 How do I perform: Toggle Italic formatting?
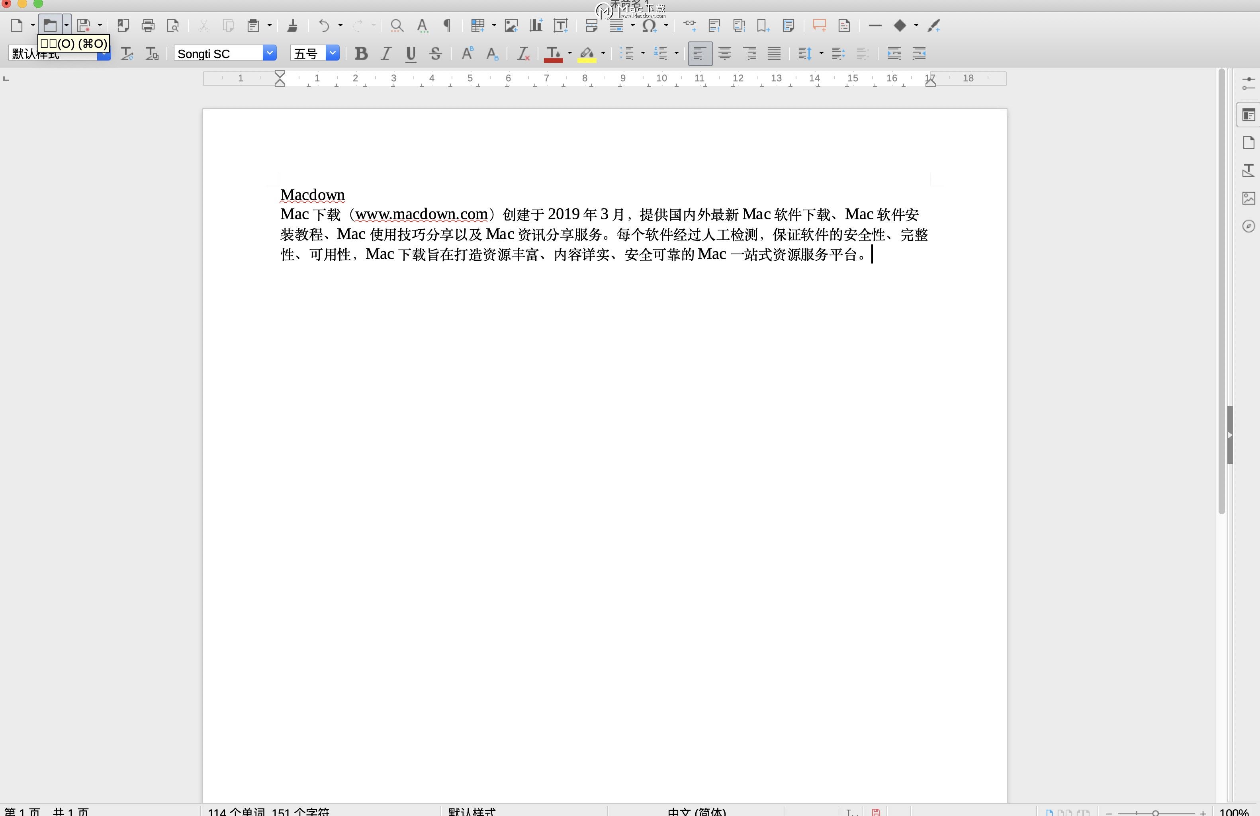click(386, 53)
